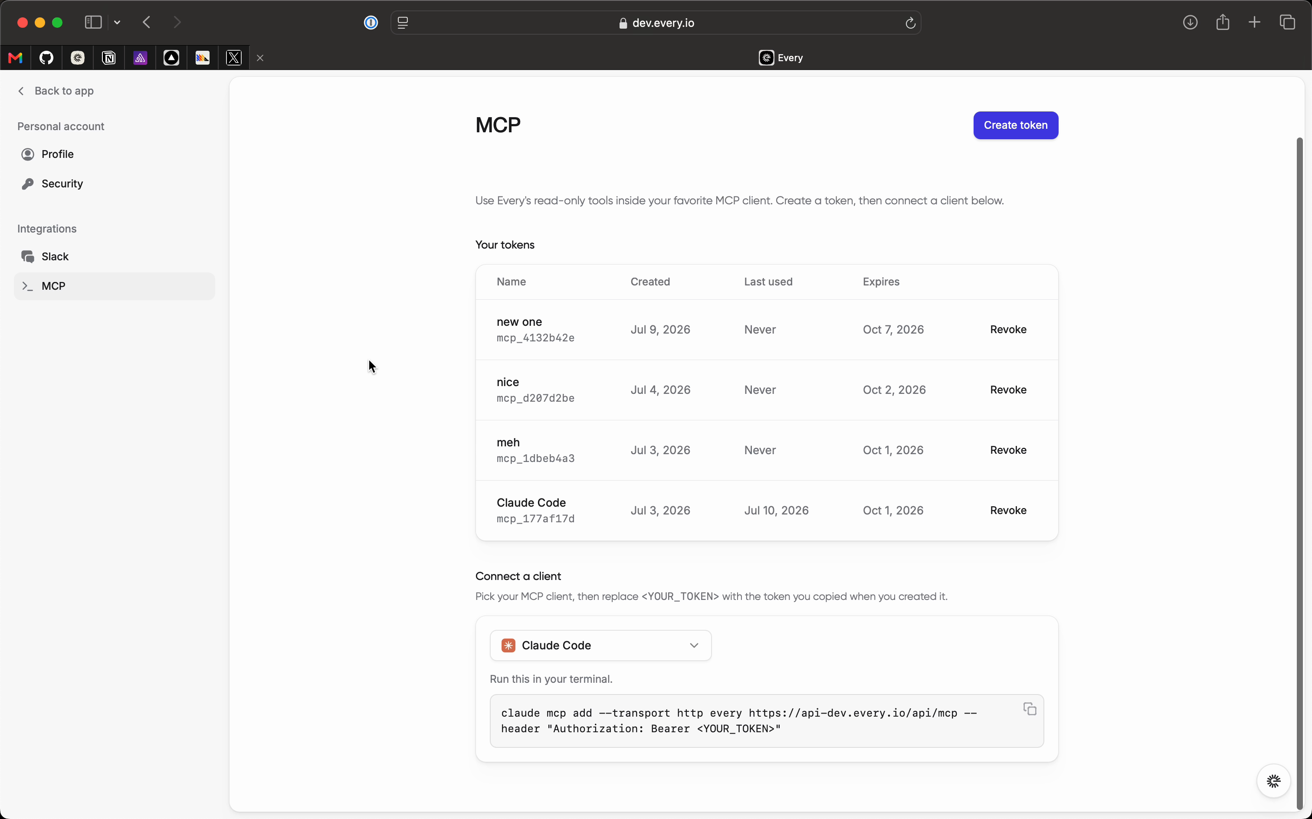The width and height of the screenshot is (1312, 819).
Task: Revoke the "meh" token
Action: coord(1008,450)
